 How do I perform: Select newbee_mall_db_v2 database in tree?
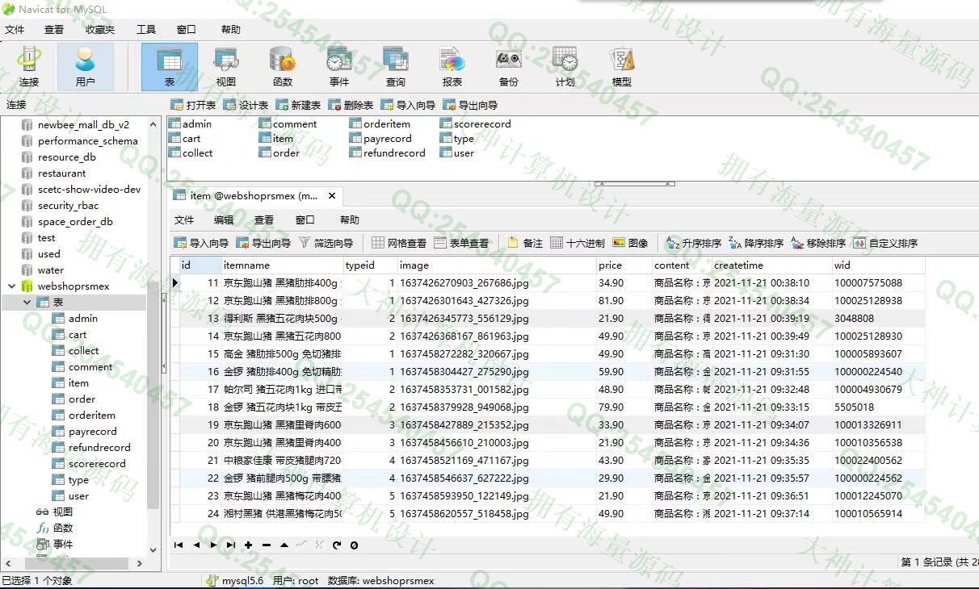(83, 125)
